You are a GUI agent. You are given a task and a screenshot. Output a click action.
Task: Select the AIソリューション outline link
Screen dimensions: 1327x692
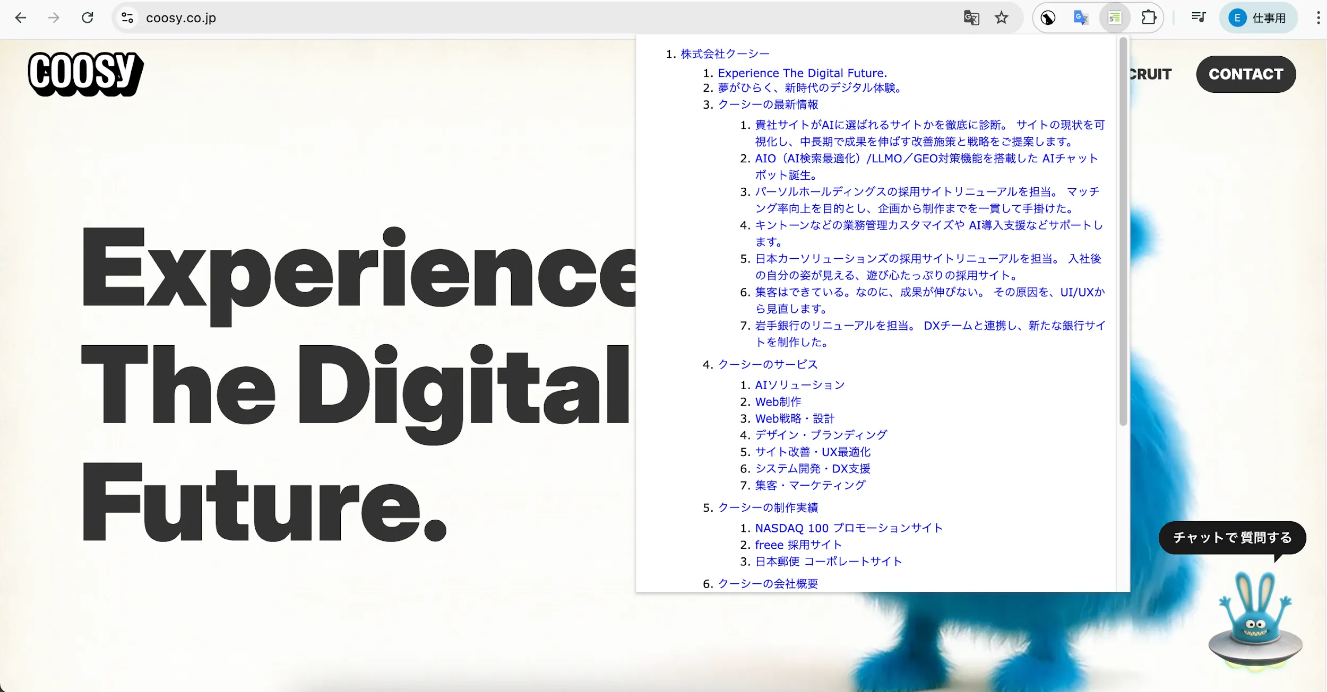(799, 385)
